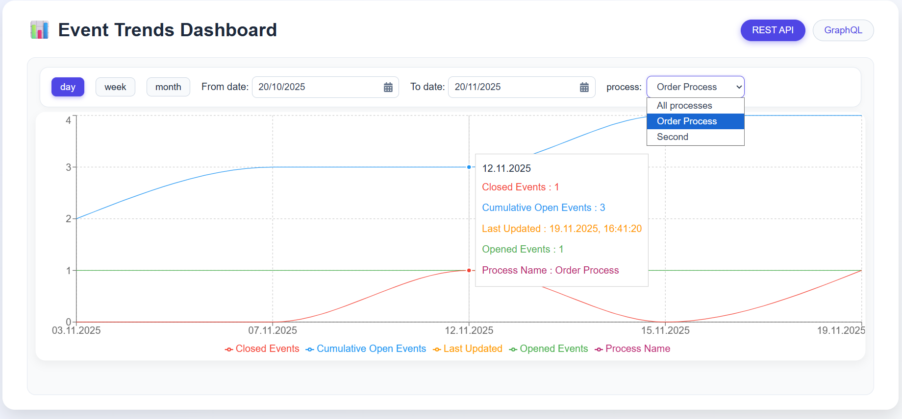The height and width of the screenshot is (419, 902).
Task: Click the Last Updated legend marker icon
Action: (437, 349)
